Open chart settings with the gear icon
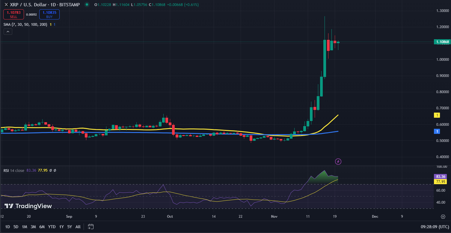The image size is (451, 233). point(444,216)
